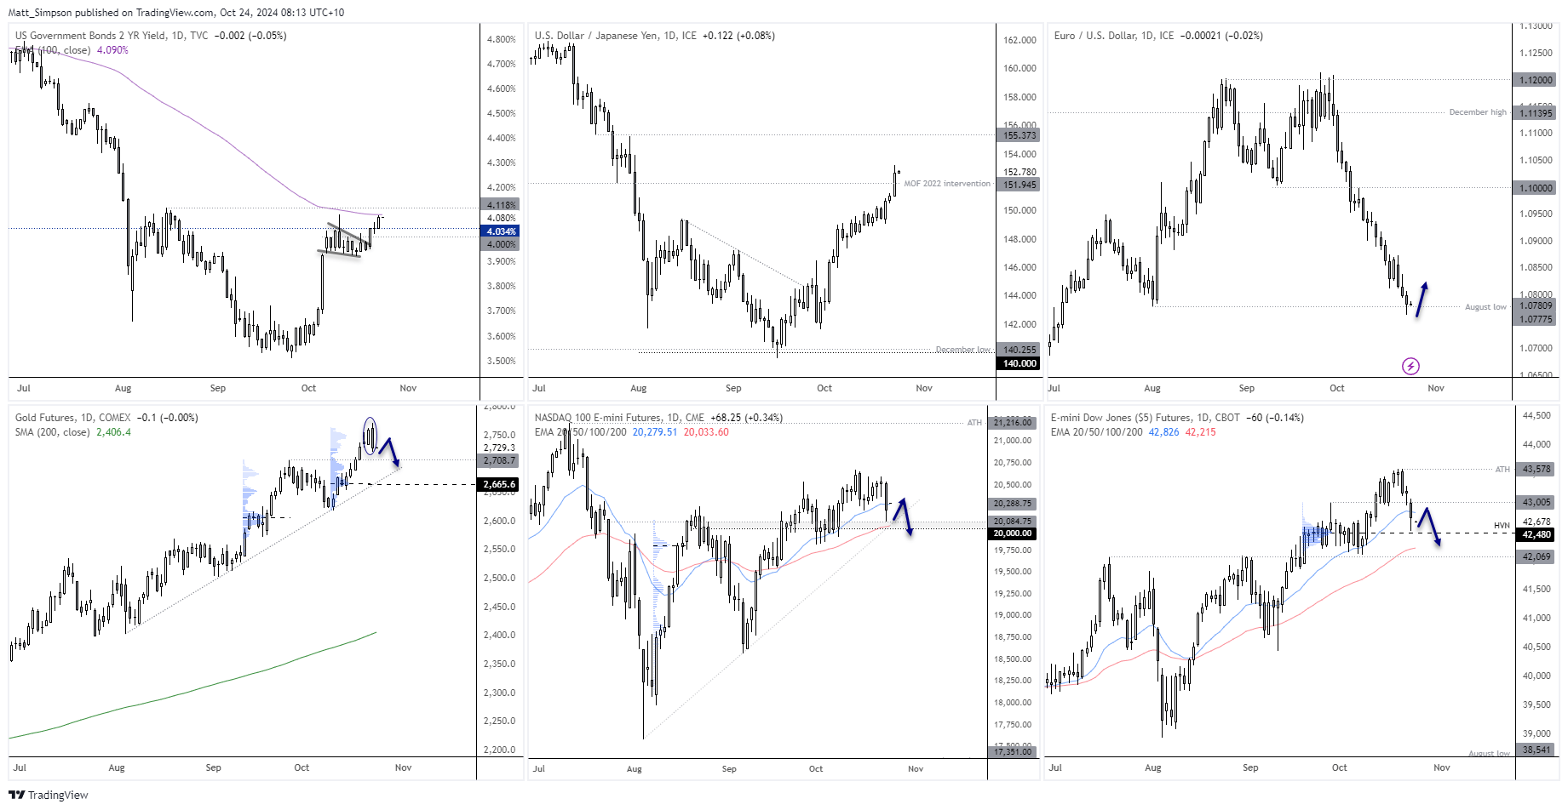Select the 43,005 Dow price label
The height and width of the screenshot is (810, 1568).
(x=1536, y=502)
